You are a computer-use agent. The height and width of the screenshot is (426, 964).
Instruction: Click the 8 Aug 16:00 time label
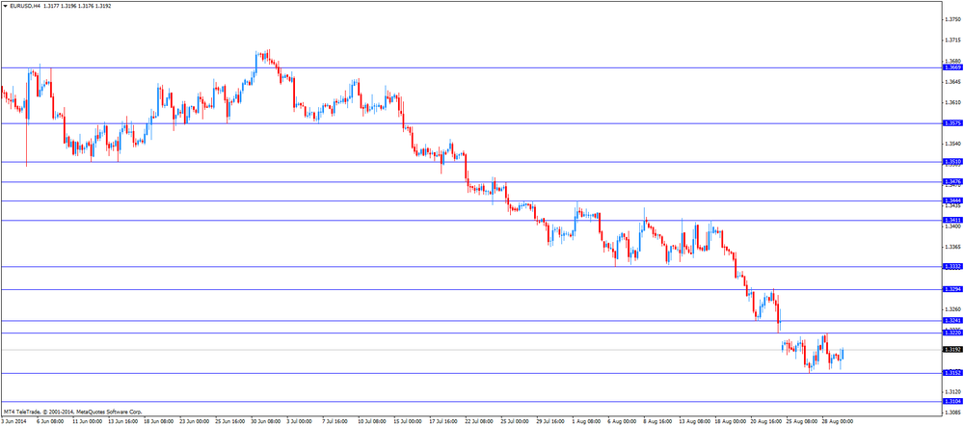[659, 422]
